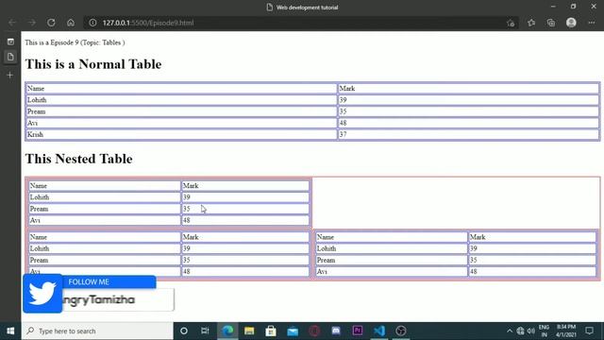Viewport: 604px width, 340px height.
Task: Click the taskbar search box
Action: [x=97, y=331]
